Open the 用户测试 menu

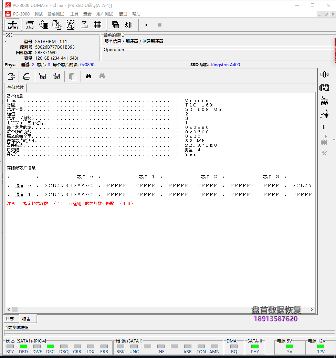105,14
